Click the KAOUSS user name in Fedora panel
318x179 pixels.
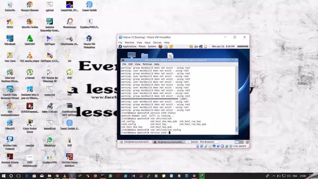pyautogui.click(x=243, y=46)
